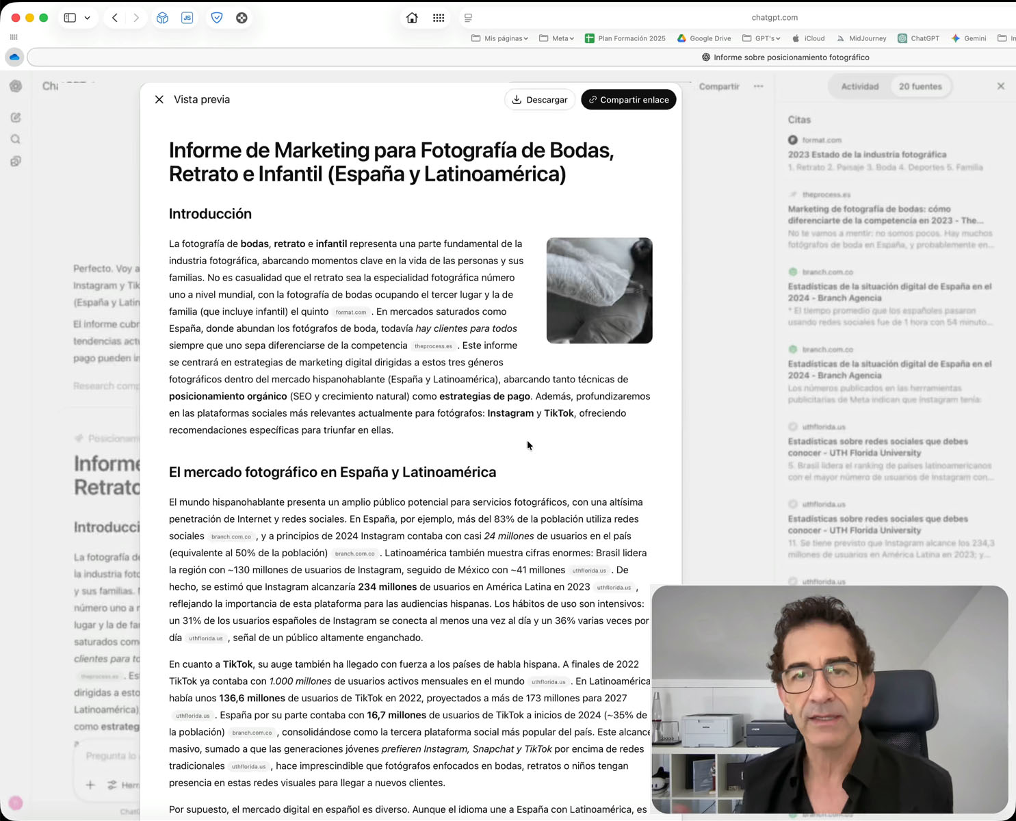Click the Compartir enlace button
Image resolution: width=1016 pixels, height=821 pixels.
(x=629, y=100)
